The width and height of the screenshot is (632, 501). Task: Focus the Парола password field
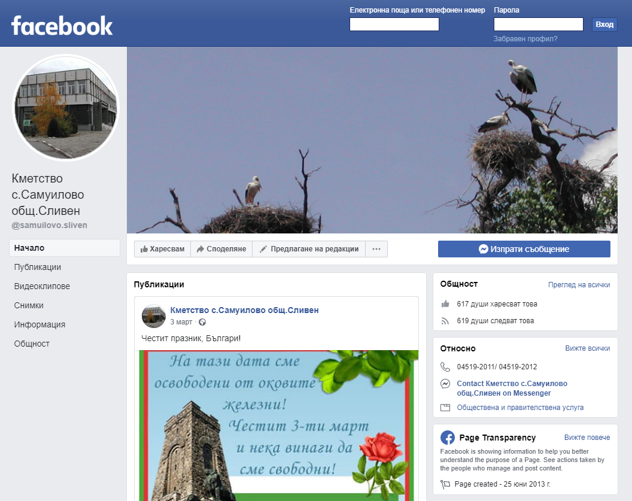pyautogui.click(x=538, y=25)
